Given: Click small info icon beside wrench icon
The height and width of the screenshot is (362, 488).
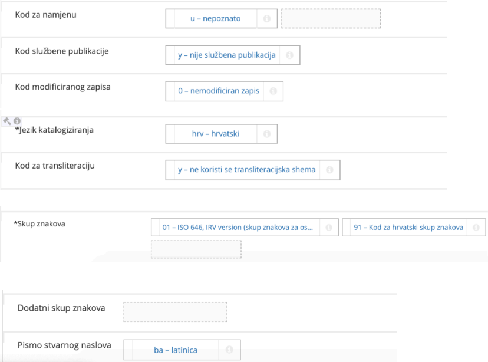Looking at the screenshot, I should [x=17, y=121].
